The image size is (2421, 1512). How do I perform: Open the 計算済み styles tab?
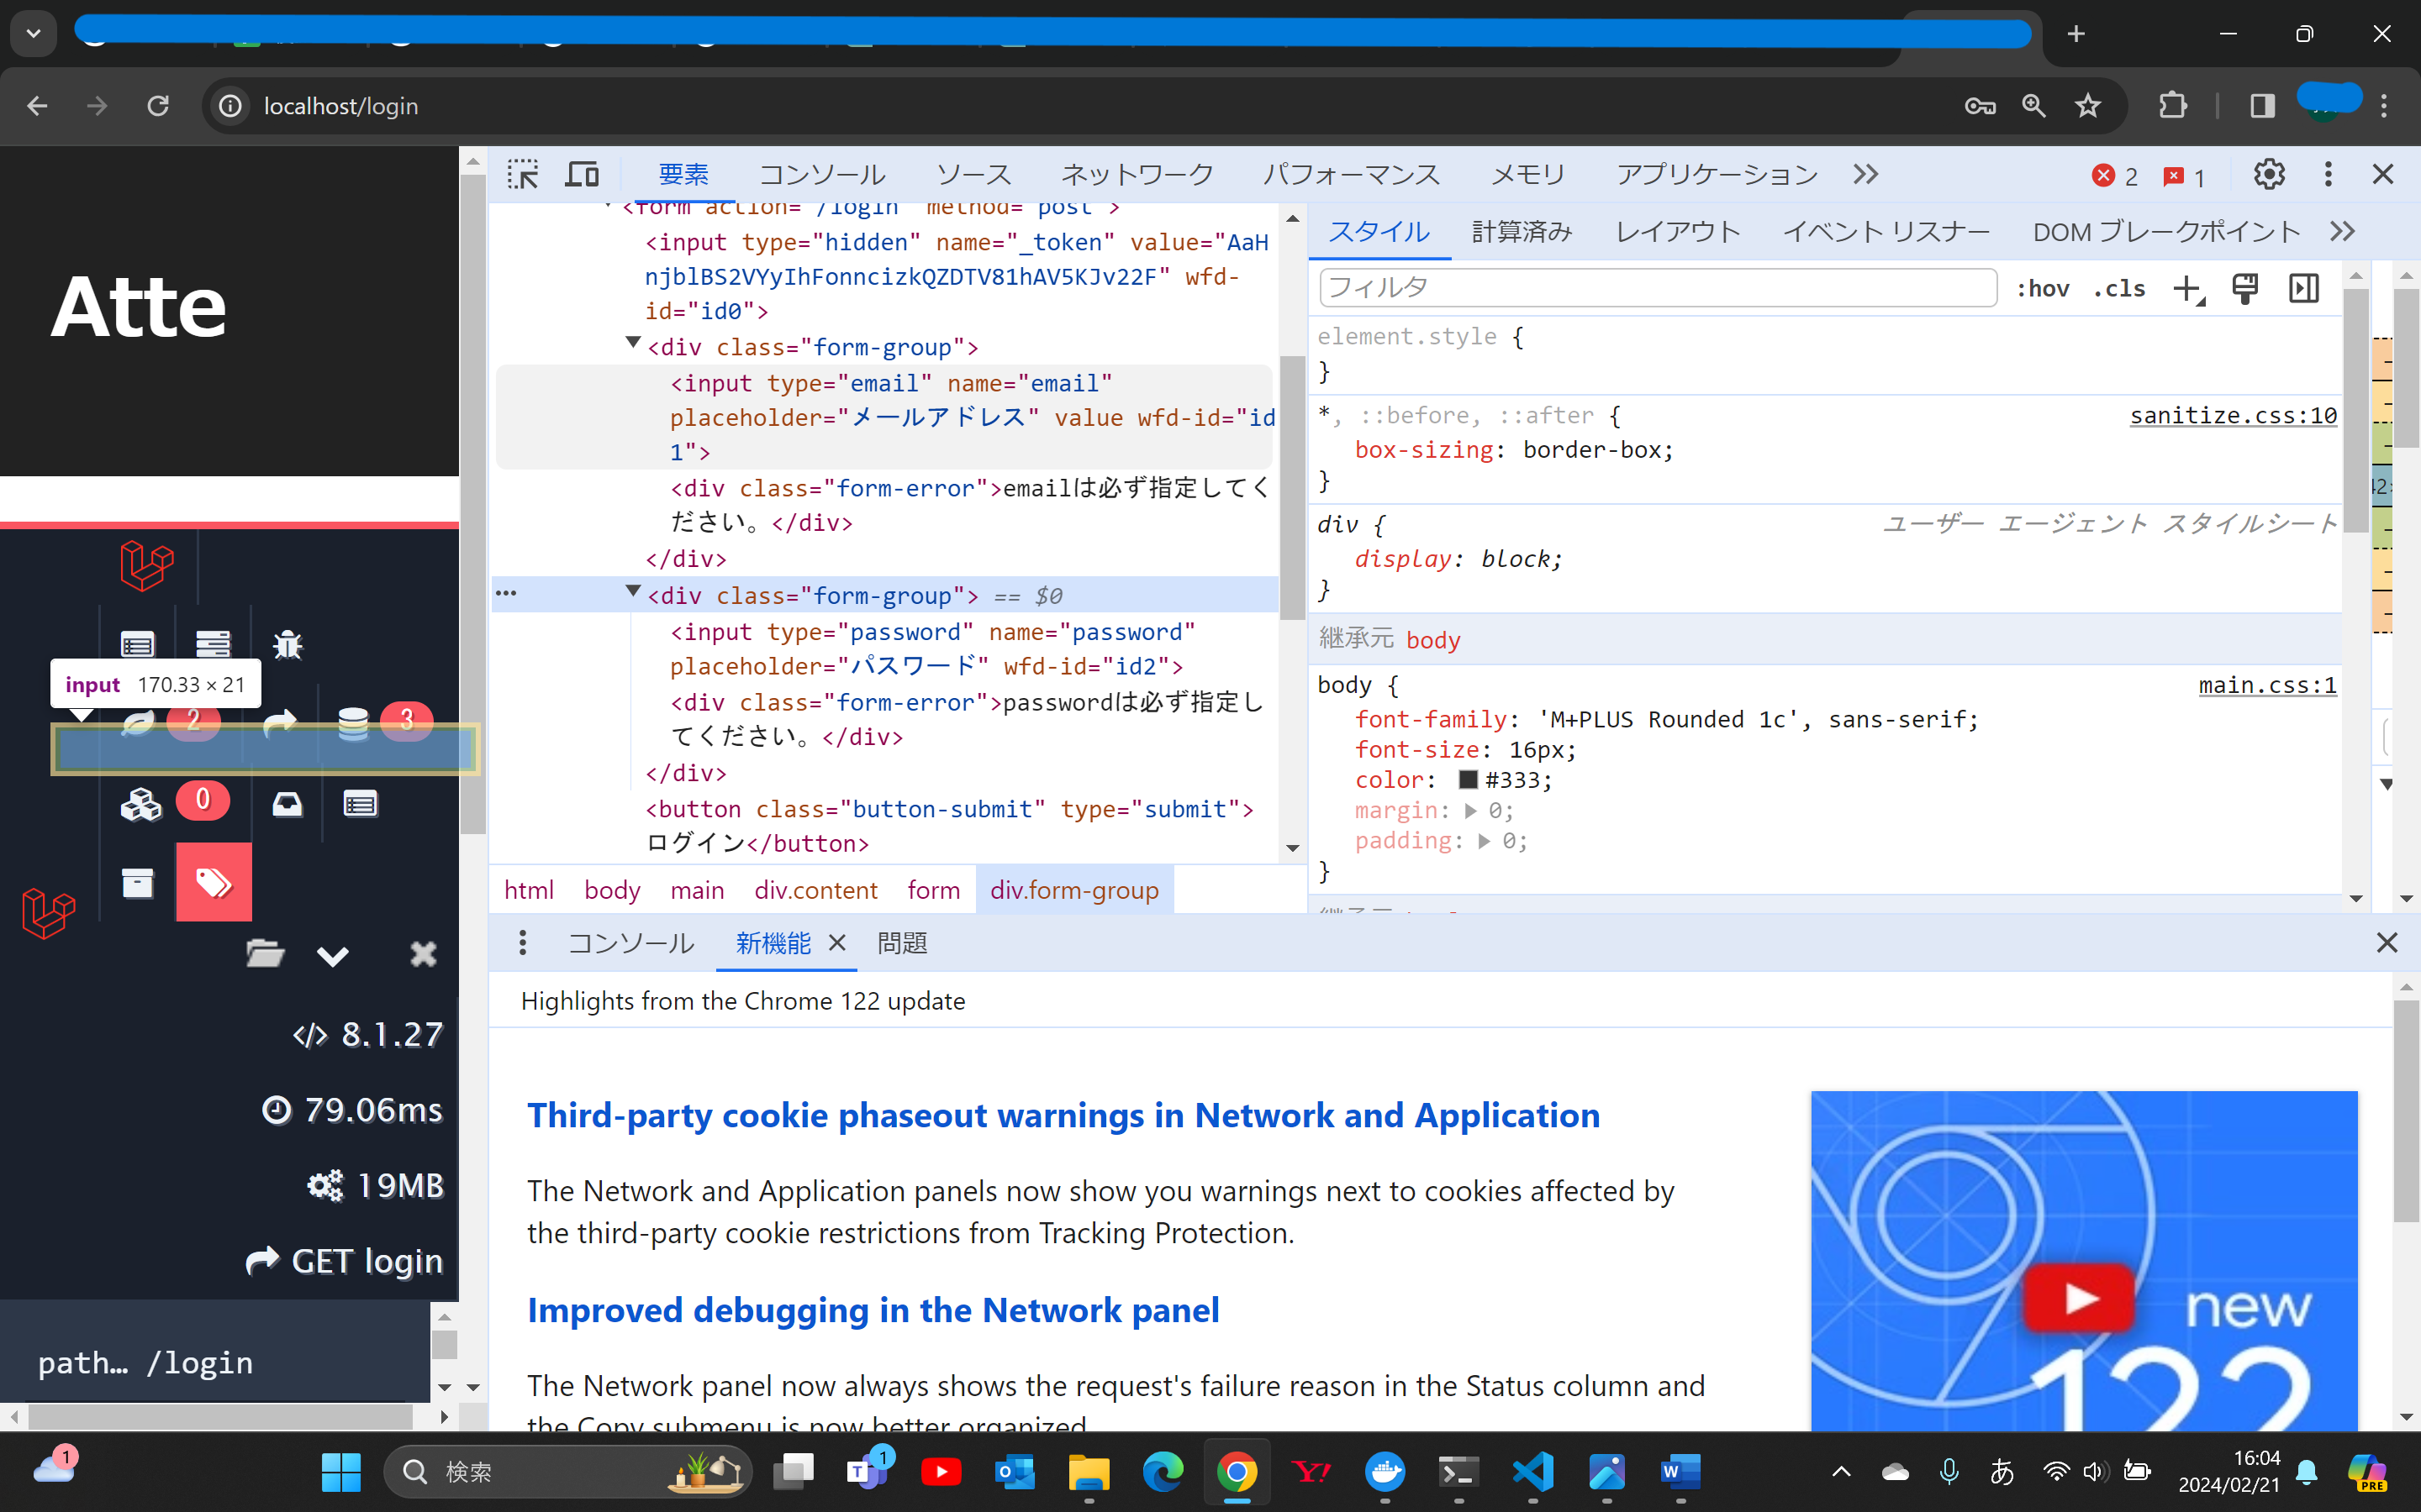tap(1522, 232)
